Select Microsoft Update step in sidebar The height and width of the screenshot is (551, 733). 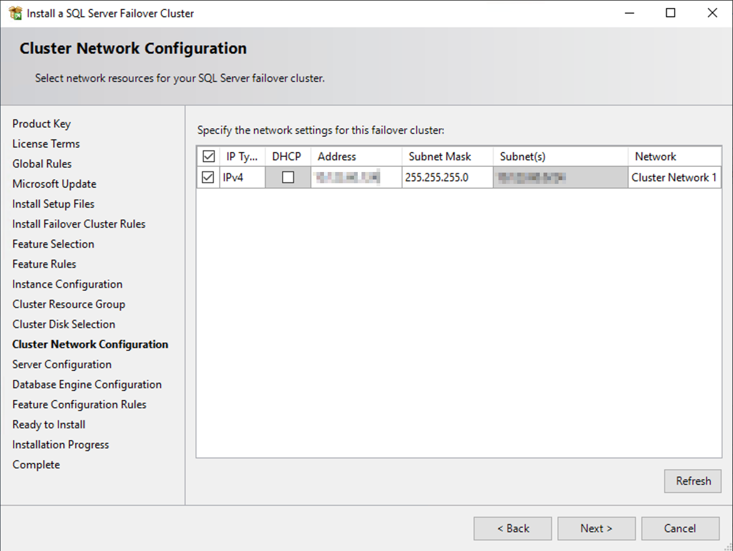pyautogui.click(x=54, y=184)
